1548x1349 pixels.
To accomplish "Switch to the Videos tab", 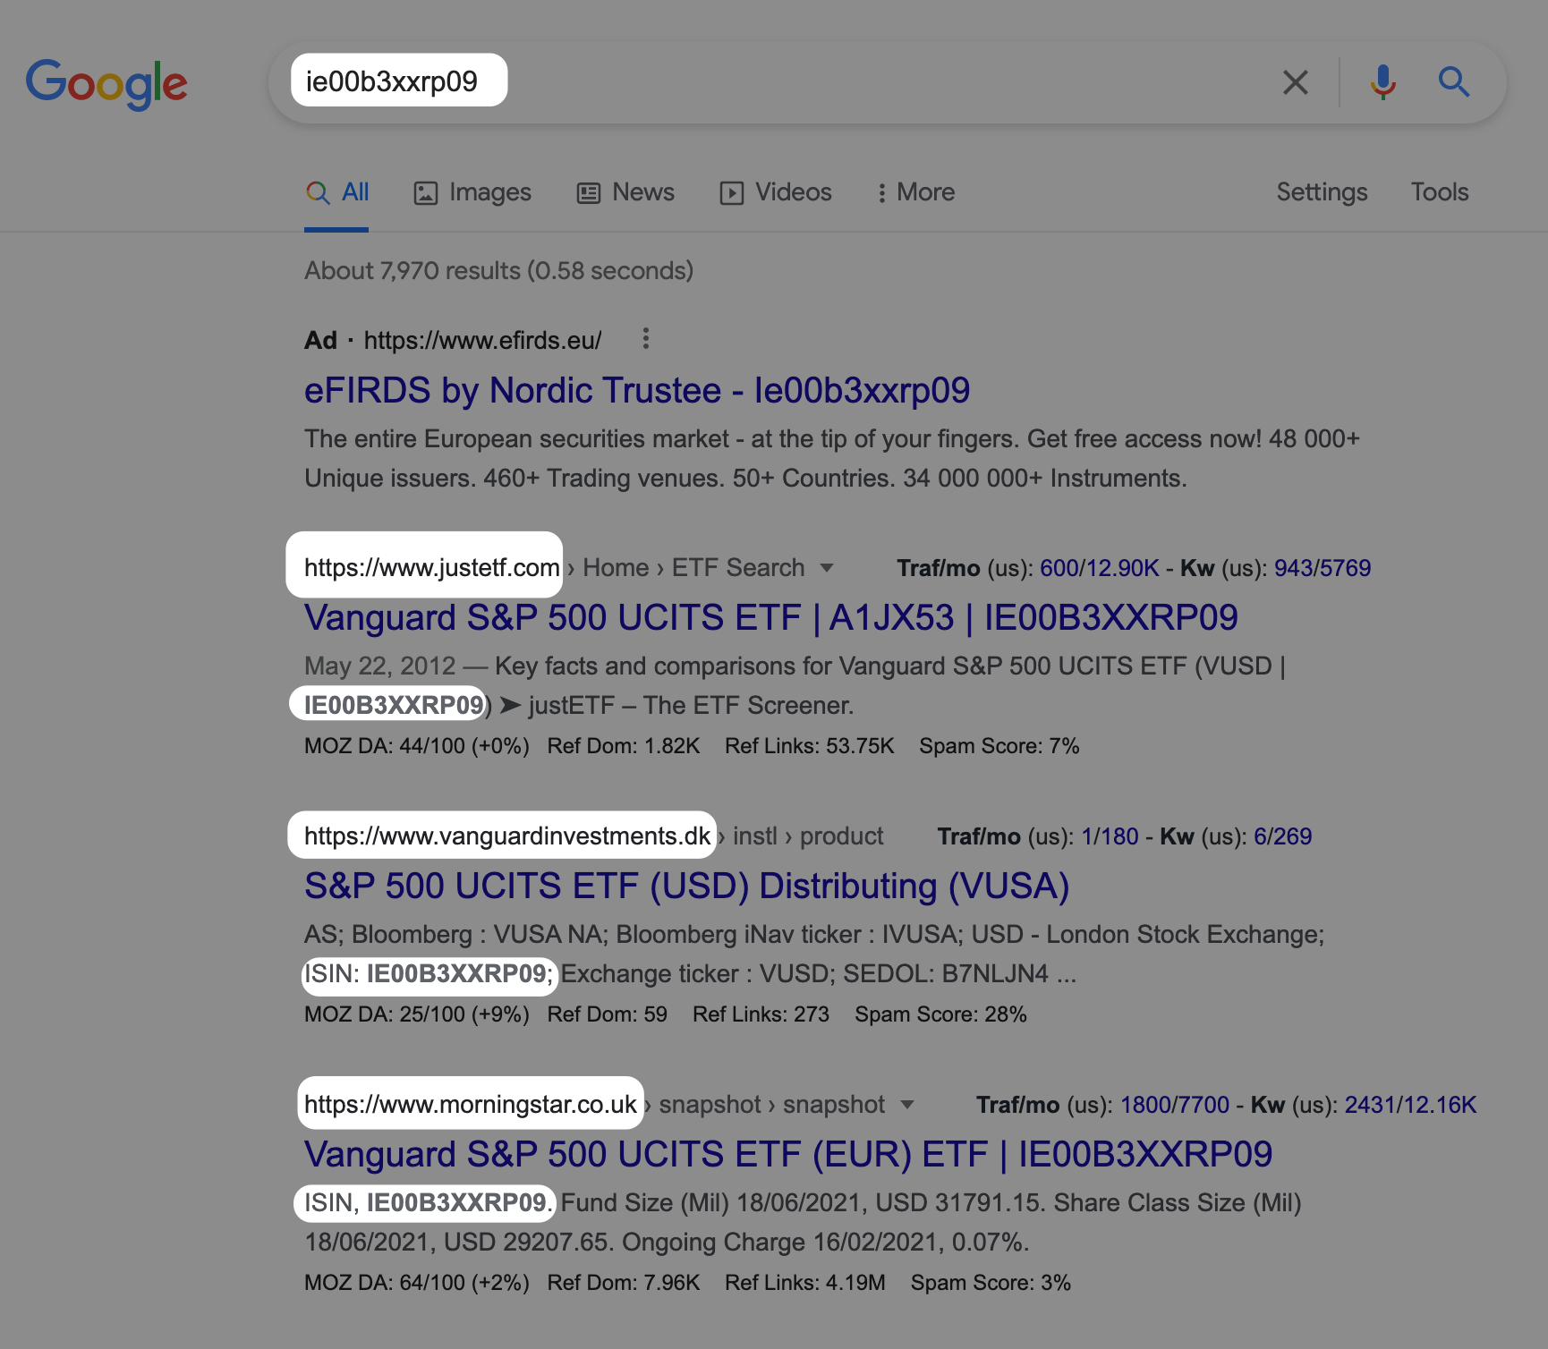I will click(x=776, y=192).
